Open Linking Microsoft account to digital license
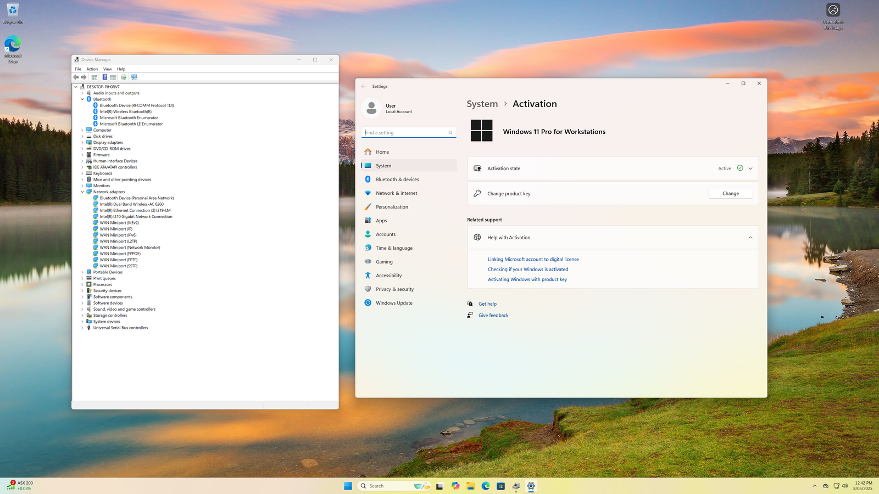Image resolution: width=879 pixels, height=494 pixels. tap(533, 259)
